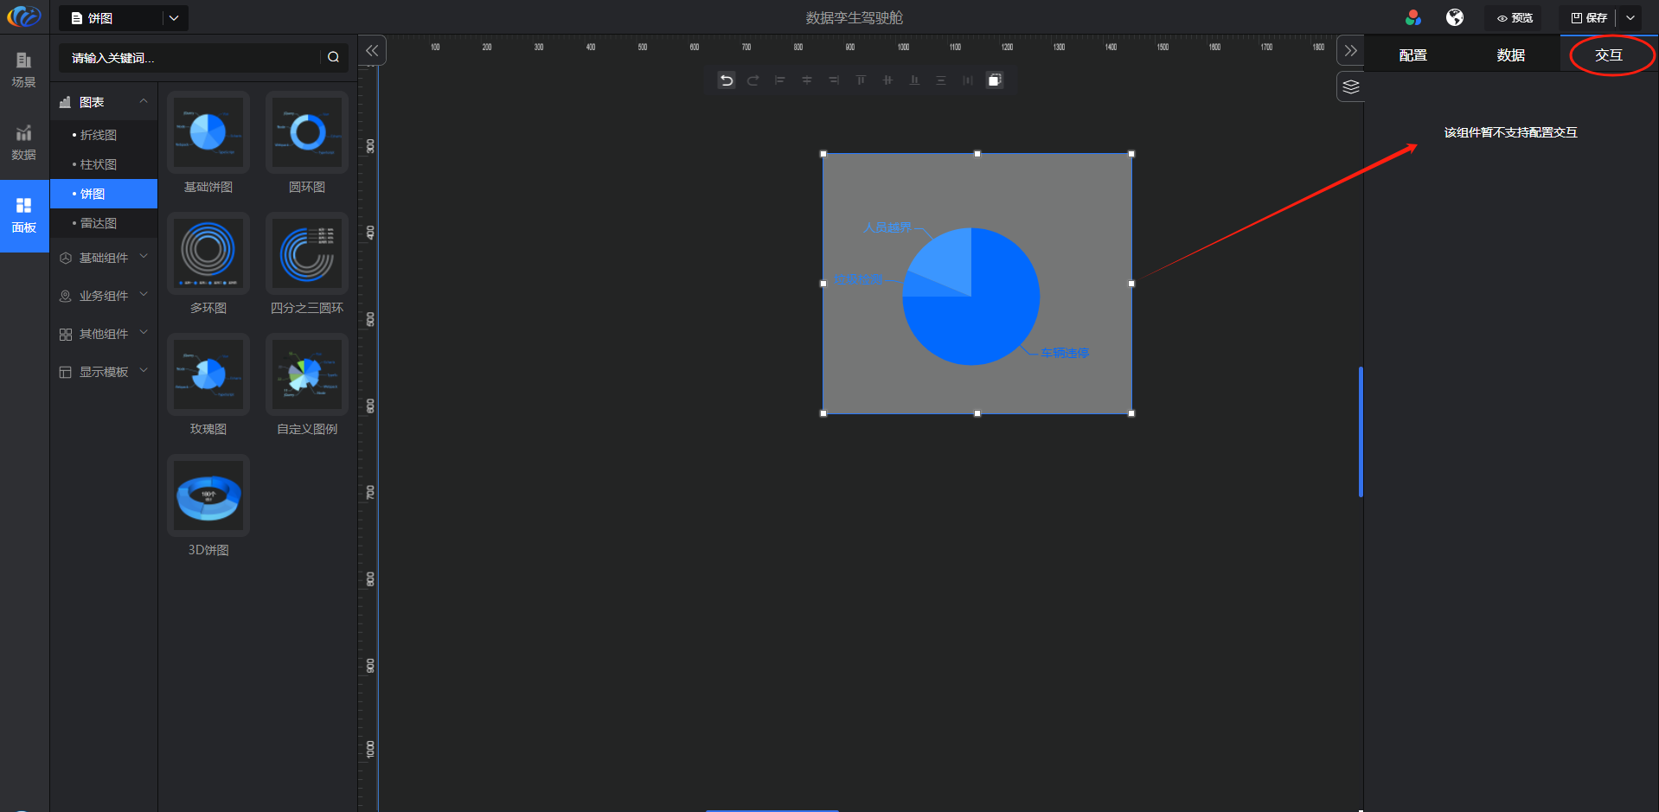Switch to the 配置 tab
Viewport: 1659px width, 812px height.
pyautogui.click(x=1412, y=55)
